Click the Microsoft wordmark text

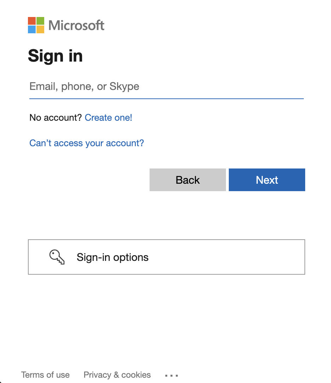click(76, 25)
